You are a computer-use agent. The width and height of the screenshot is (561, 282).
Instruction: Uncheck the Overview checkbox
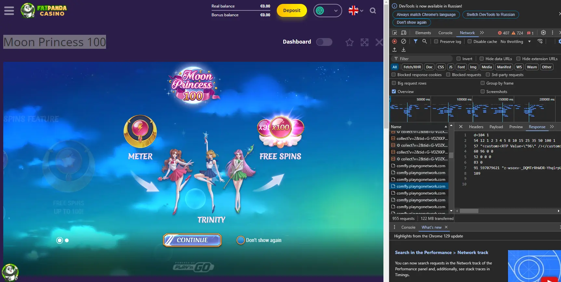[394, 91]
